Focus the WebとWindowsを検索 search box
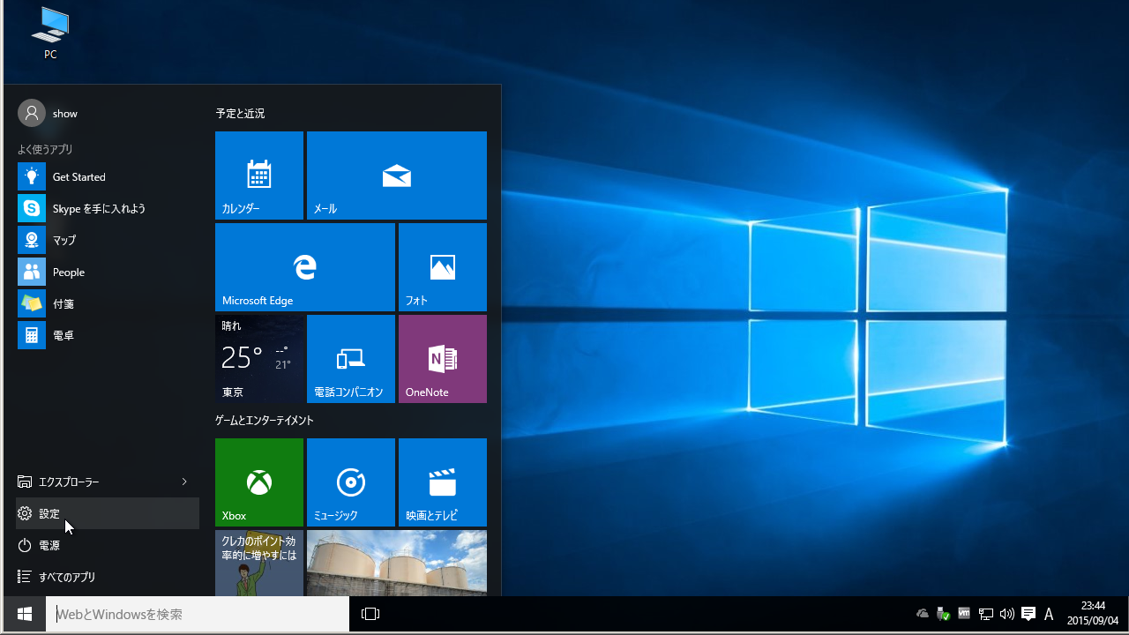 pyautogui.click(x=198, y=614)
